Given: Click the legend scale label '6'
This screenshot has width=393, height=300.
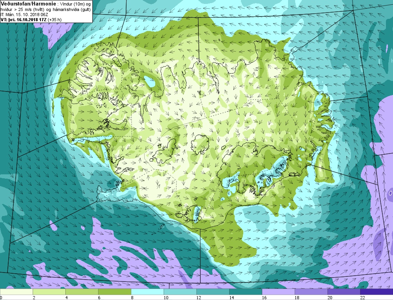Looking at the screenshot, I should [99, 298].
